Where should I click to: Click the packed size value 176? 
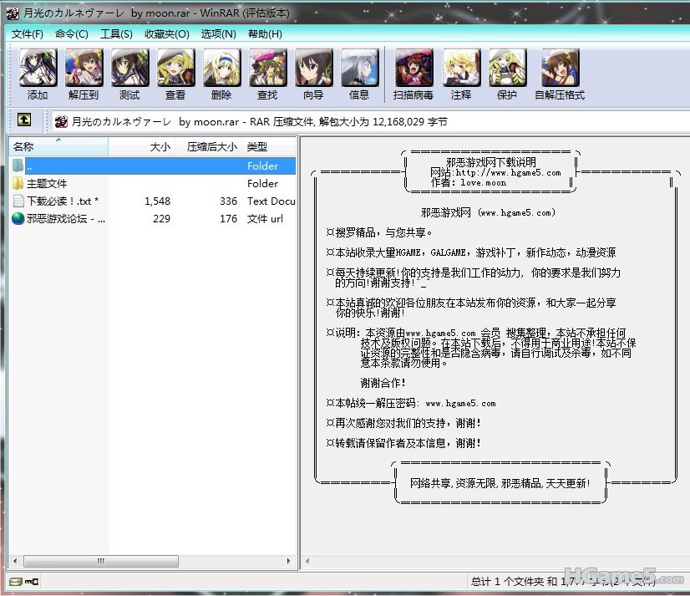[x=229, y=219]
